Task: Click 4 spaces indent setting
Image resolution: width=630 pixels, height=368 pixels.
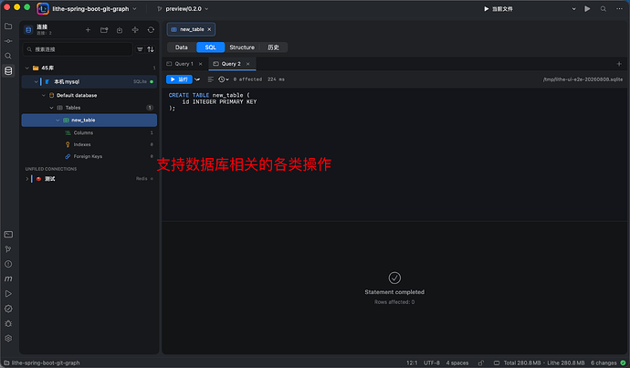Action: tap(457, 363)
